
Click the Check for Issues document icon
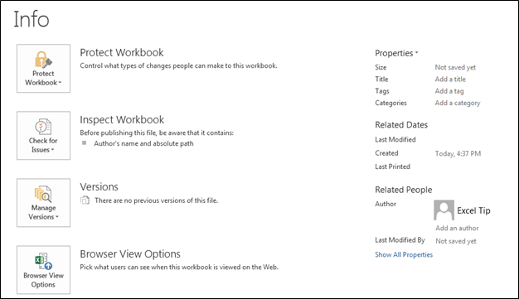click(x=43, y=127)
